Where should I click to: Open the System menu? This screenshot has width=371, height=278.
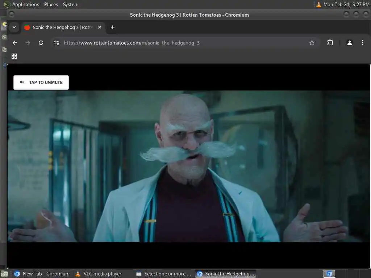[x=71, y=4]
